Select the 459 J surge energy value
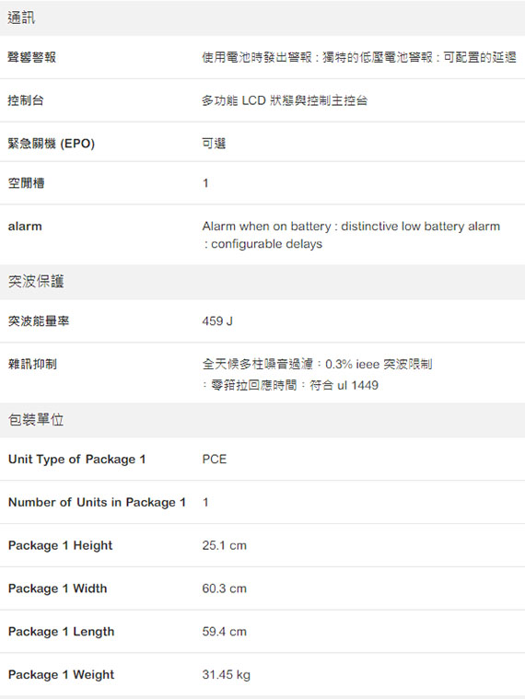This screenshot has height=699, width=525. point(217,321)
